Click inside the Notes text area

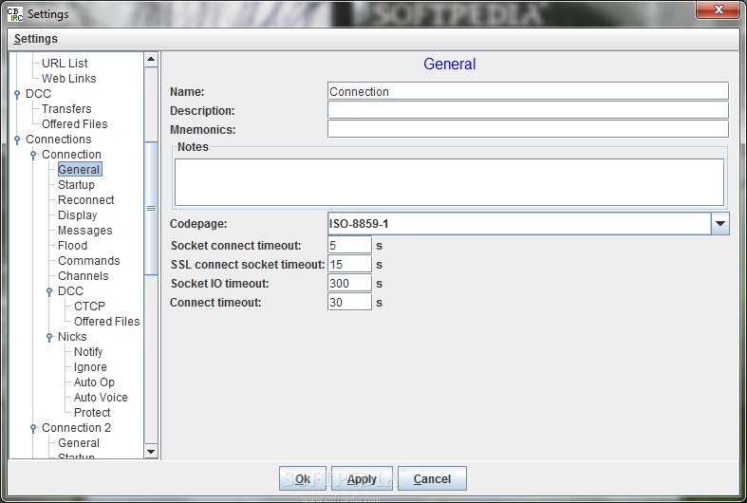449,182
